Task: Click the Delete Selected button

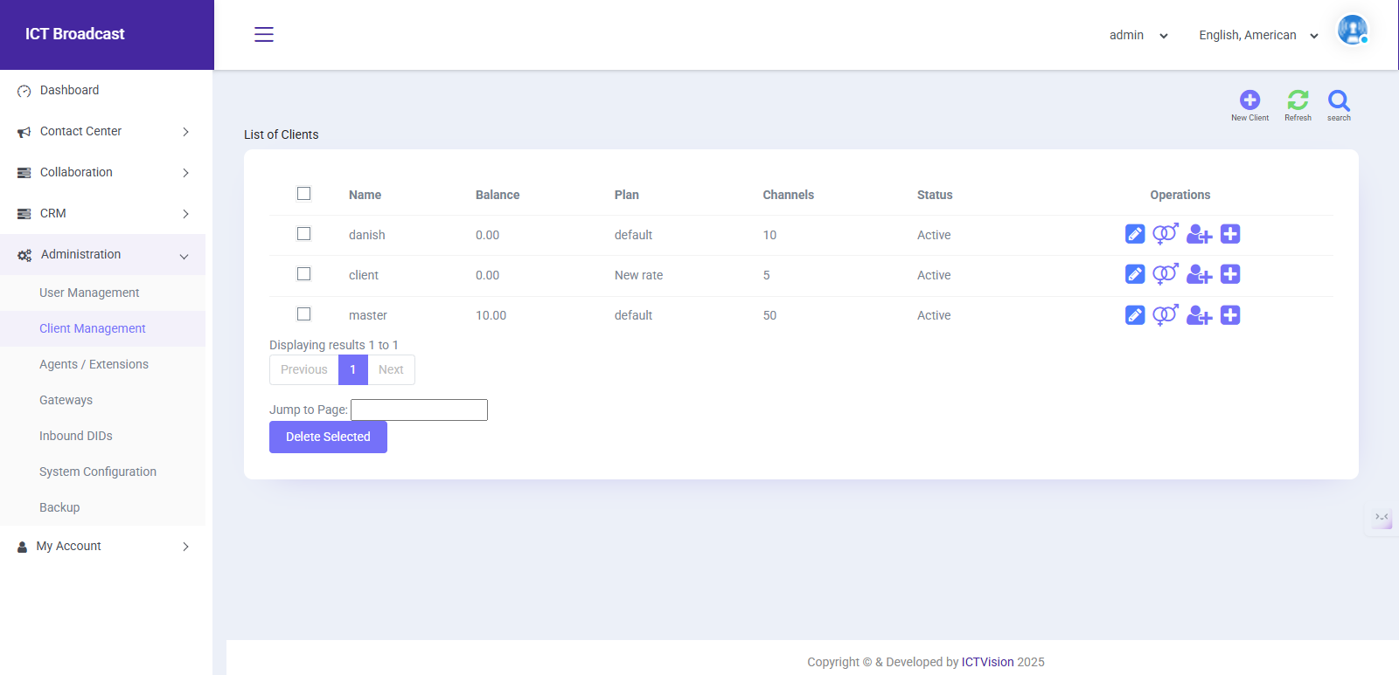Action: click(x=328, y=437)
